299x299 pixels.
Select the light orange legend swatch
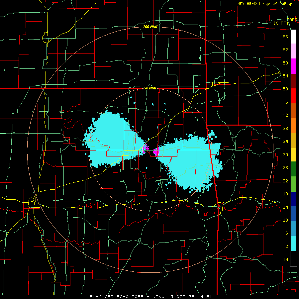pos(293,126)
